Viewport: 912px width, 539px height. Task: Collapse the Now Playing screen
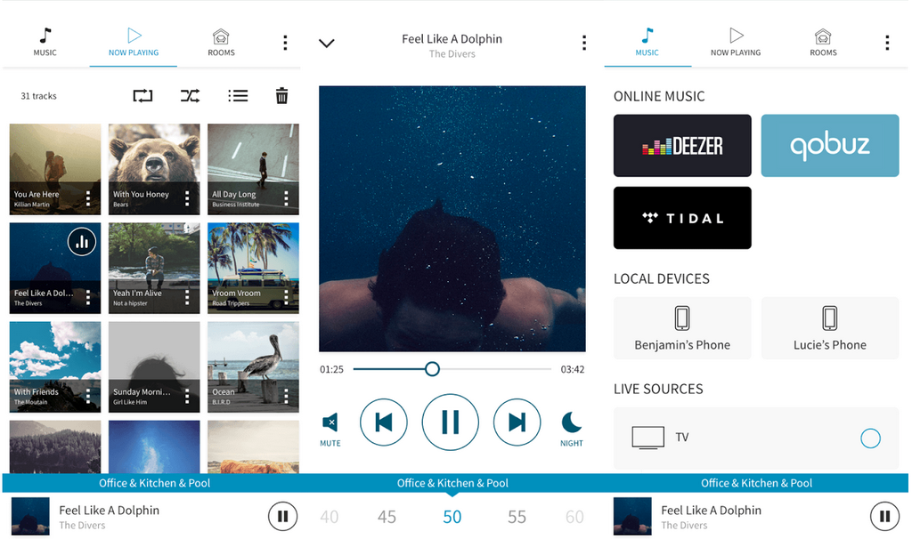pyautogui.click(x=327, y=42)
